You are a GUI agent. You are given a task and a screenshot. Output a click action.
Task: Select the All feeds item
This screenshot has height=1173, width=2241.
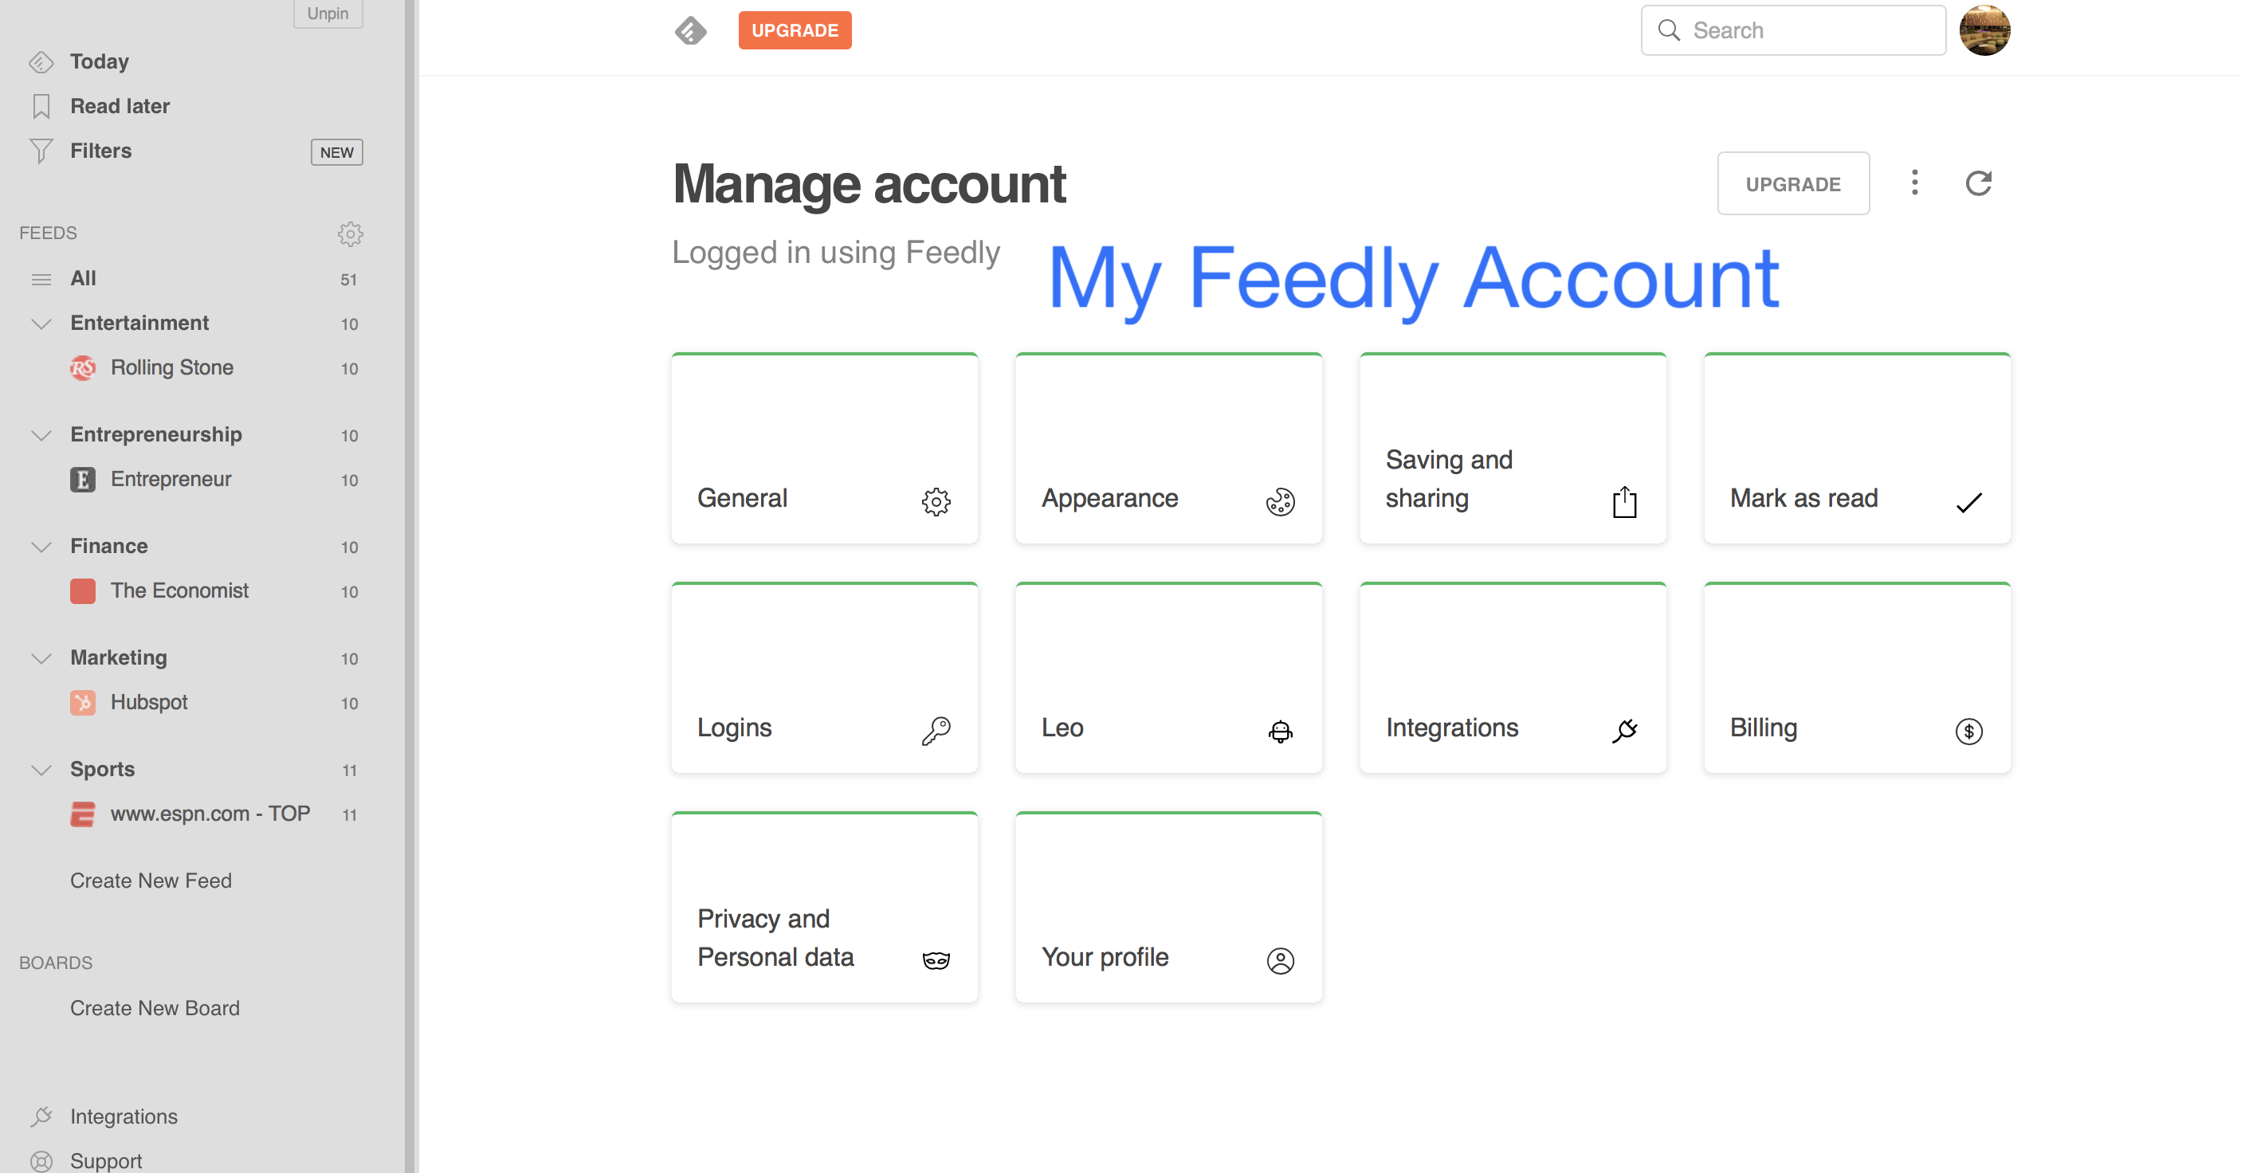tap(84, 278)
